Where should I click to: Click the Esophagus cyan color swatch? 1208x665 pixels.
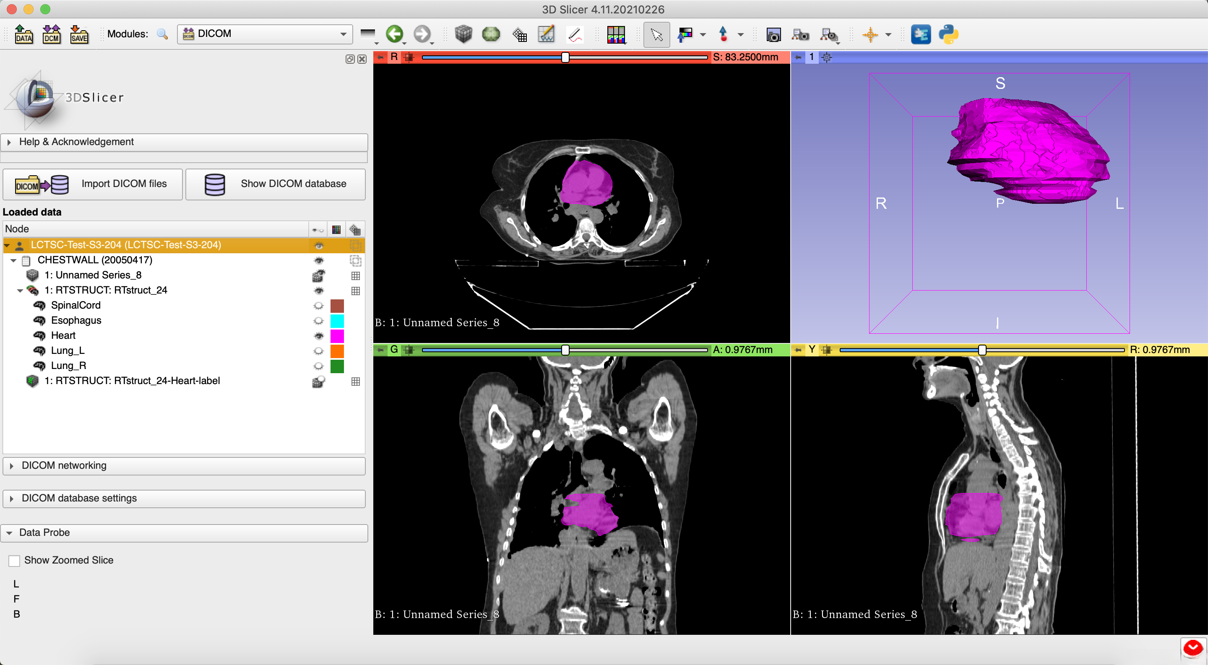[337, 320]
